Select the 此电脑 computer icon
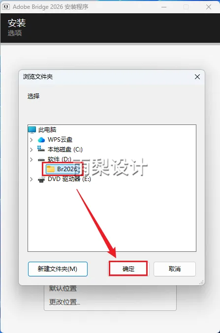220x333 pixels. click(32, 129)
